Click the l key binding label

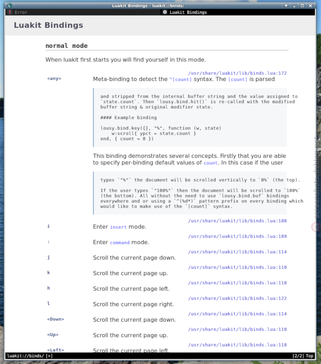coord(49,304)
